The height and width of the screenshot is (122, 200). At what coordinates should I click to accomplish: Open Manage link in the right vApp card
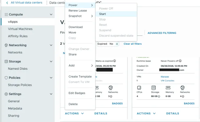[165, 76]
